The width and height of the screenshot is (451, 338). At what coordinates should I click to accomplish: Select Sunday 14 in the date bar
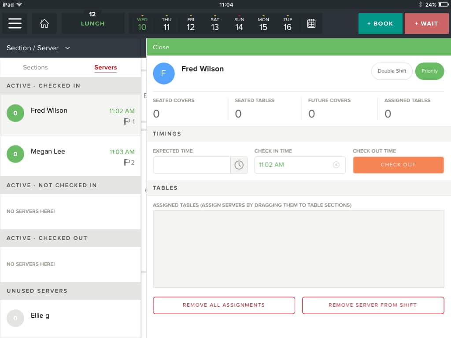point(239,24)
